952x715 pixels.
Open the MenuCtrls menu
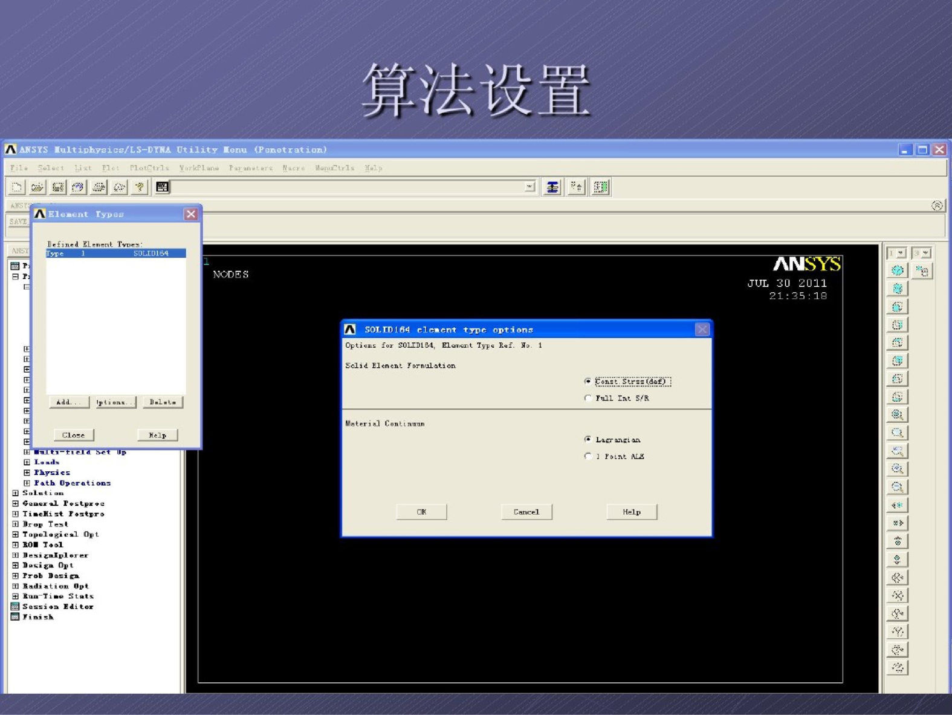(x=334, y=168)
